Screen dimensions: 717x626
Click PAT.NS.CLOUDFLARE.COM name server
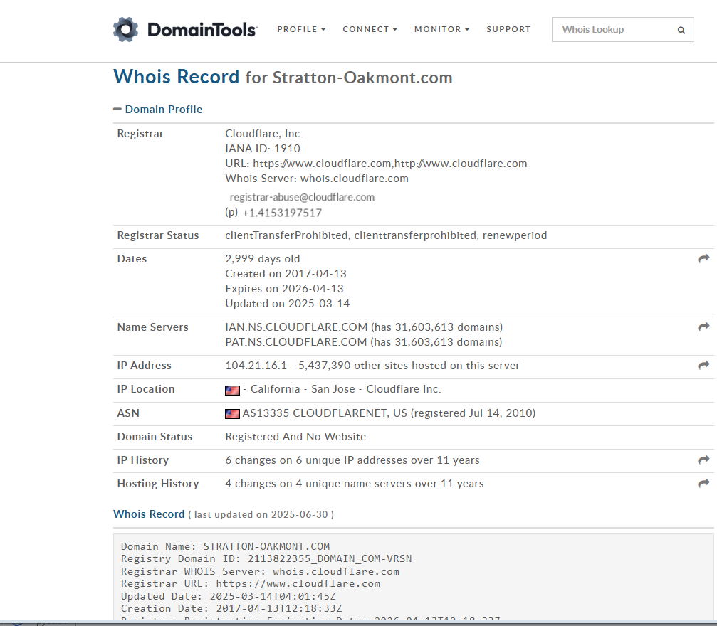pyautogui.click(x=296, y=342)
